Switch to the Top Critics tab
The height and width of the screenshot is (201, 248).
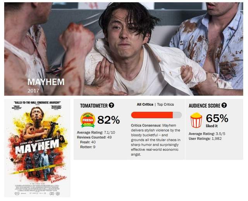pyautogui.click(x=165, y=104)
